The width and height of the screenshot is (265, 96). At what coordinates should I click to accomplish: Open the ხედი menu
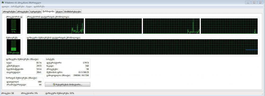[x=29, y=7]
